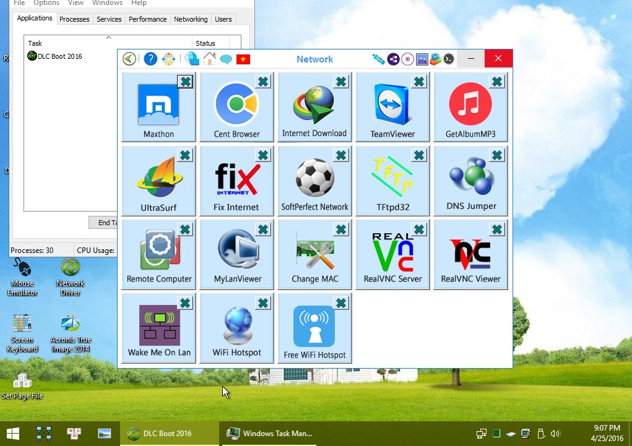The image size is (632, 446).
Task: Open Networking tab in Task Manager
Action: 191,19
